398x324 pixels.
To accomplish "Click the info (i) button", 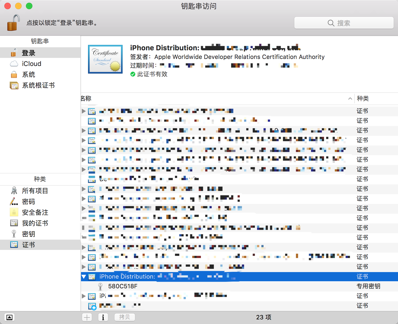I will [x=103, y=317].
